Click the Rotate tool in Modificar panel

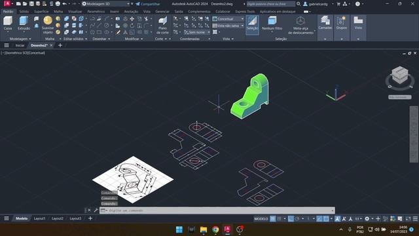(x=132, y=26)
